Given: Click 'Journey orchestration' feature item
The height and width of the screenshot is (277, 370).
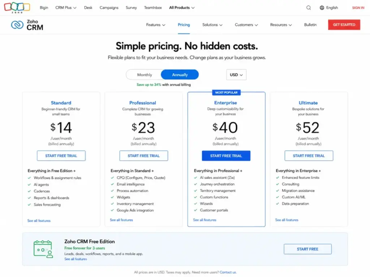Looking at the screenshot, I should pyautogui.click(x=217, y=184).
